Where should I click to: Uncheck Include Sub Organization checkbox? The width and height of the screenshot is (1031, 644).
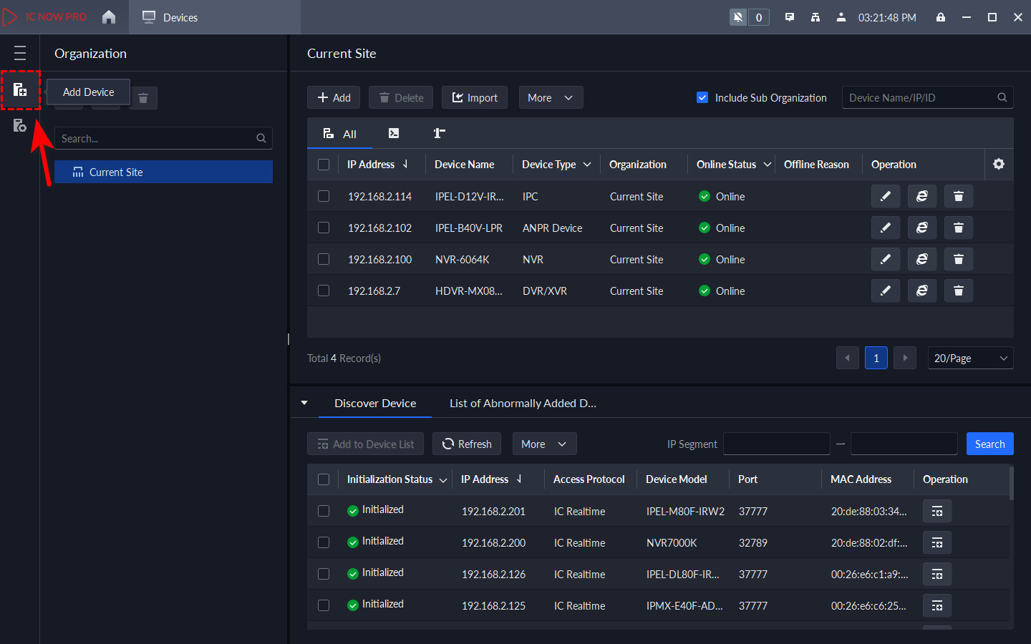pos(702,98)
